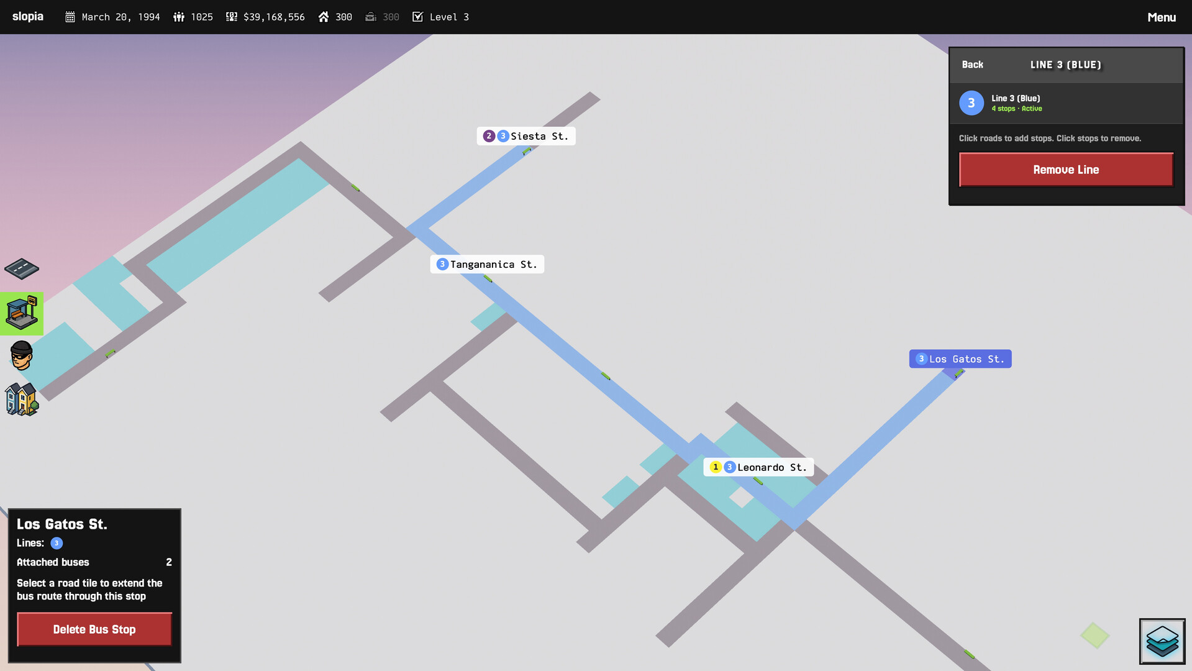Select the bus stop tool in the sidebar

click(22, 313)
